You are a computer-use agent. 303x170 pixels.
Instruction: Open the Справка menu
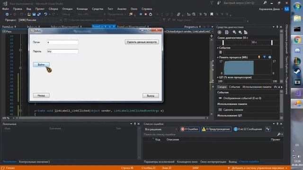click(147, 9)
